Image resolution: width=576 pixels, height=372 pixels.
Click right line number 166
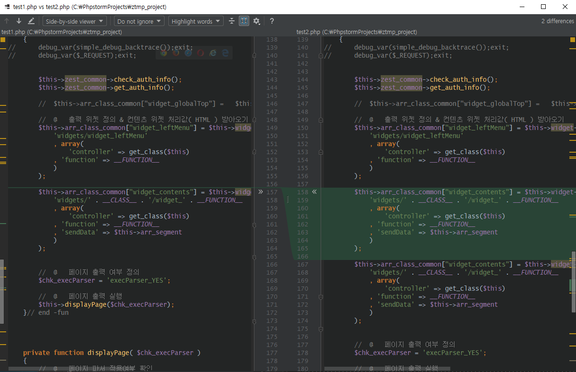pyautogui.click(x=302, y=256)
